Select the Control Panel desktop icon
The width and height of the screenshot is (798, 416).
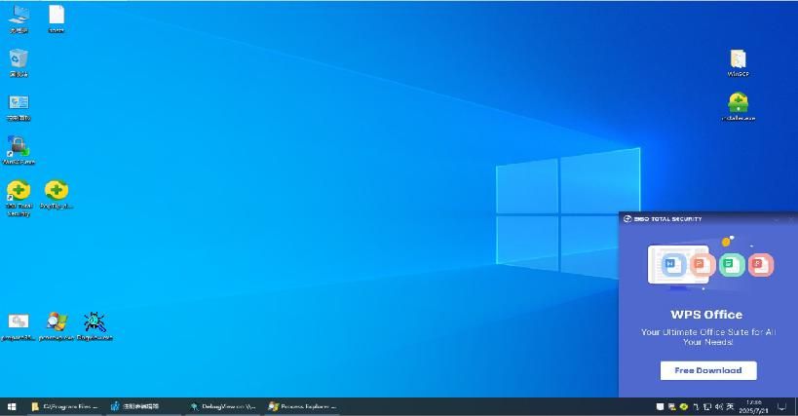19,103
